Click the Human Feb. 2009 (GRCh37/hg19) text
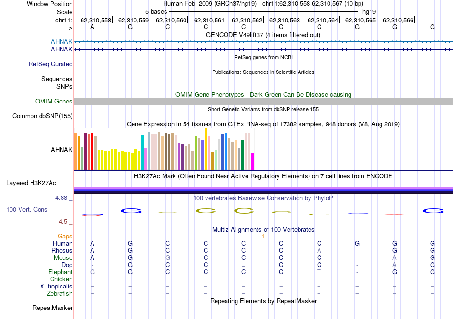 [210, 4]
